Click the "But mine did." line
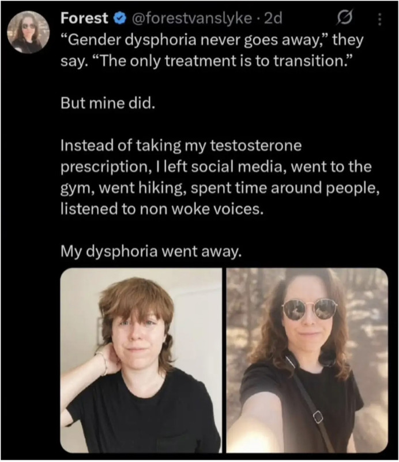 pos(108,103)
